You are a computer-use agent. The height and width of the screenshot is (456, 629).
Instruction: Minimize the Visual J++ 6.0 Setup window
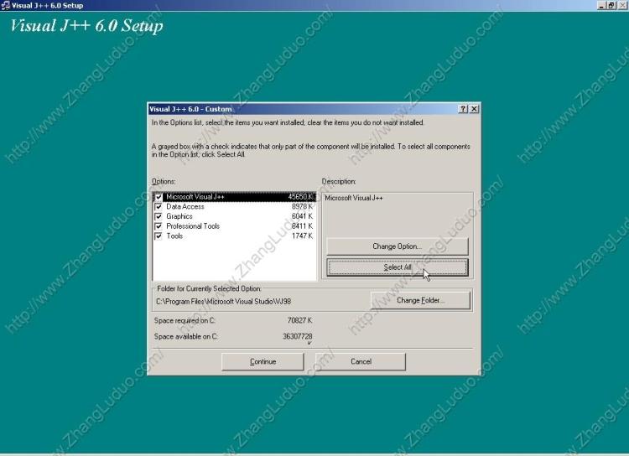click(x=601, y=6)
